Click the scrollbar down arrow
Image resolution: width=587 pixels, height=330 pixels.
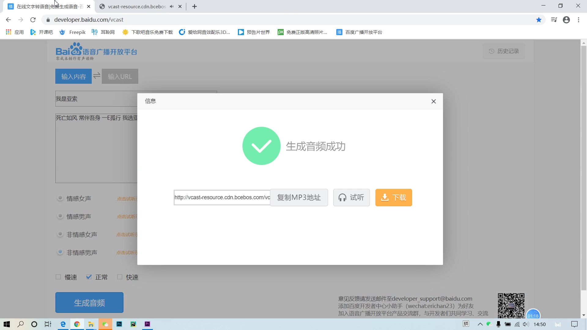pos(584,315)
